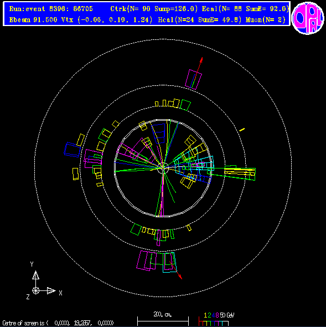Click the Ecal SumE readout
326x327 pixels.
click(245, 9)
